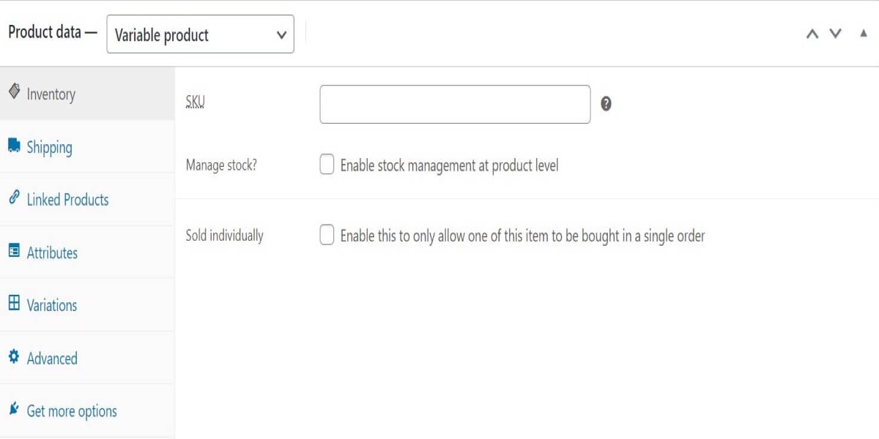Viewport: 879px width, 439px height.
Task: Click the Attributes list icon
Action: coord(14,251)
